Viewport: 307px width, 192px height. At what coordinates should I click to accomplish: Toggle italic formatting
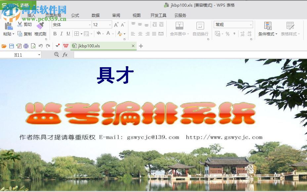[x=62, y=33]
